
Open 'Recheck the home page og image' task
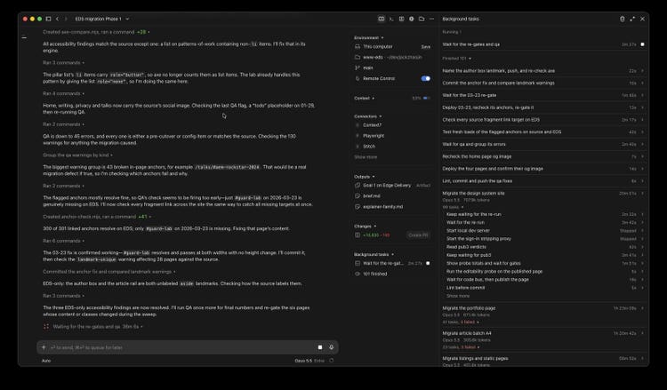pos(543,156)
